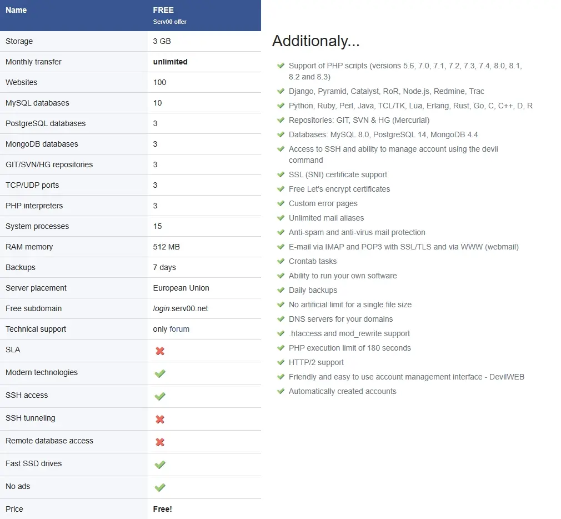Click the FREE Serv00 offer column header
The height and width of the screenshot is (519, 561).
tap(169, 15)
